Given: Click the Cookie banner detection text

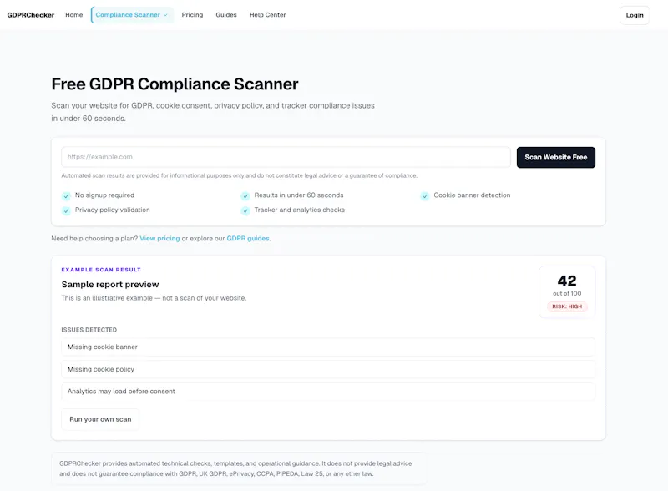Looking at the screenshot, I should (472, 195).
